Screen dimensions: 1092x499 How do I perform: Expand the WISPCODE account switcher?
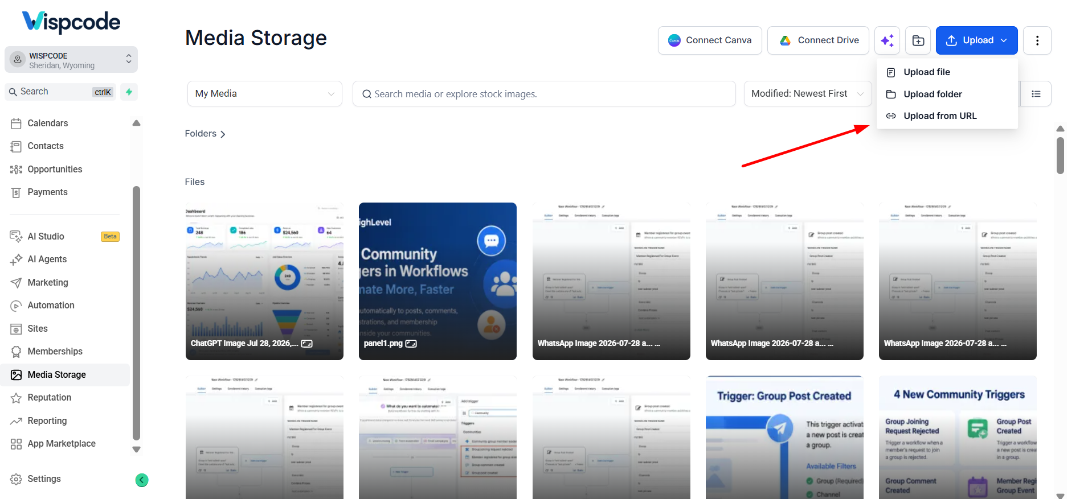[x=71, y=60]
